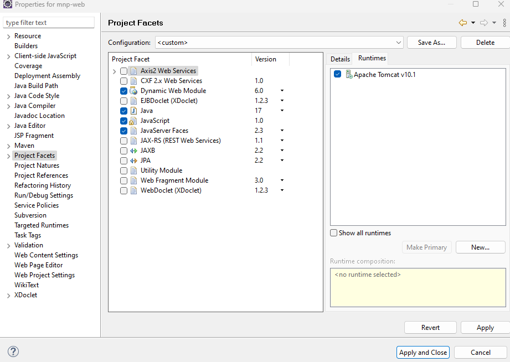Switch to the Details tab
The image size is (510, 362).
(340, 59)
